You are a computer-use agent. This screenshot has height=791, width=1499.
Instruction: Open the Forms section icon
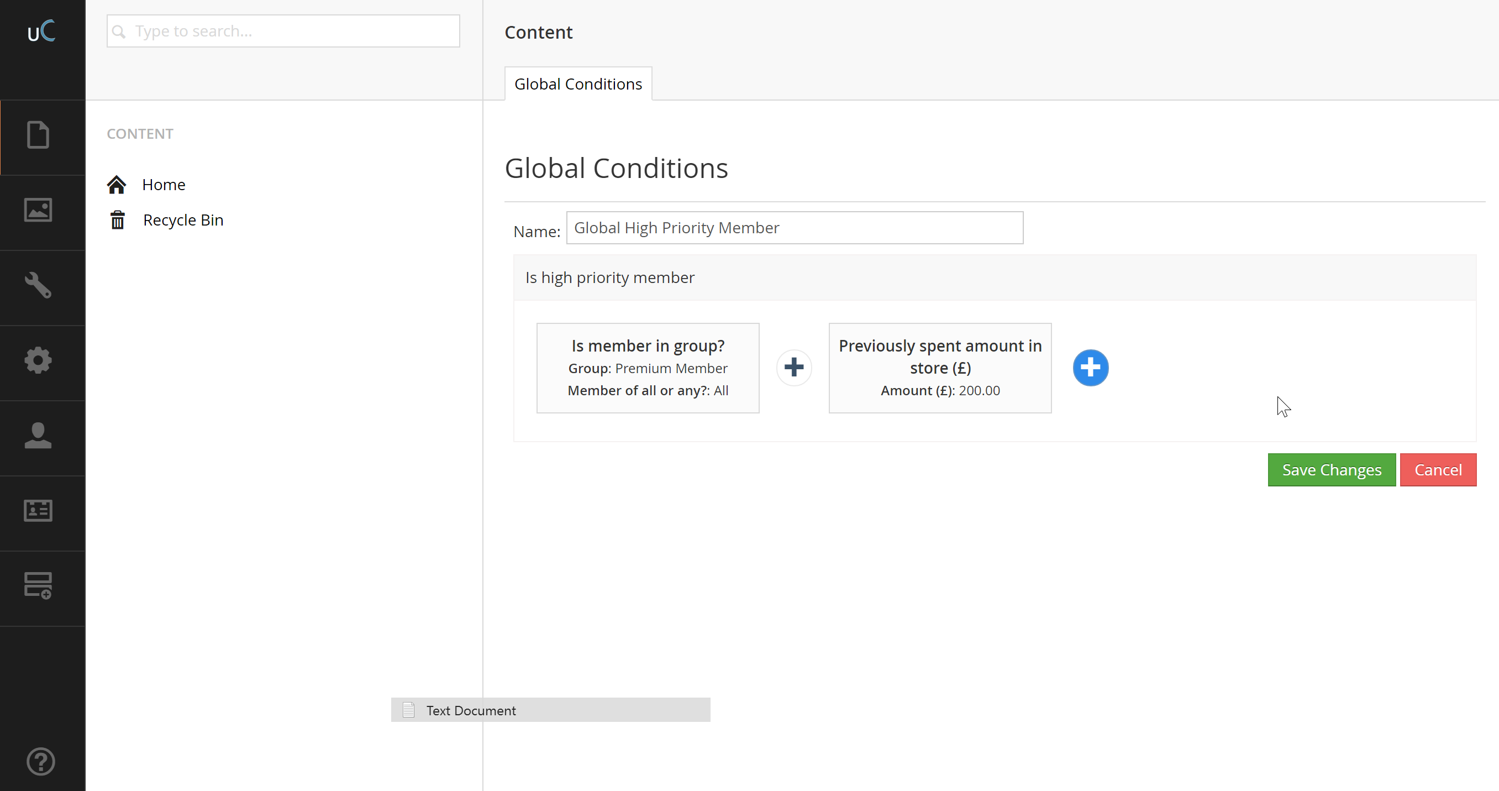click(x=38, y=585)
